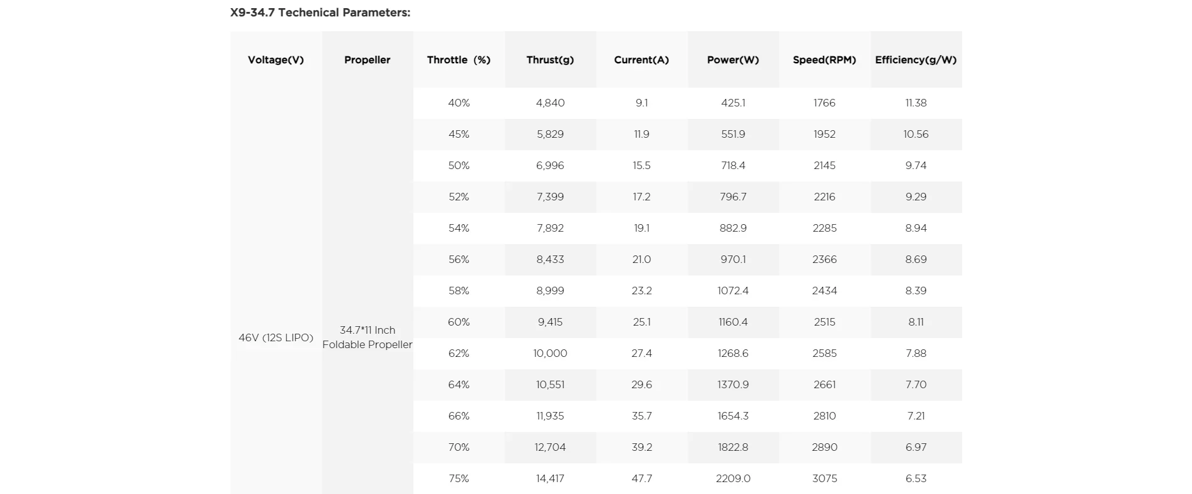Click the X9-34.7 Techenical Parameters heading
1192x494 pixels.
320,13
